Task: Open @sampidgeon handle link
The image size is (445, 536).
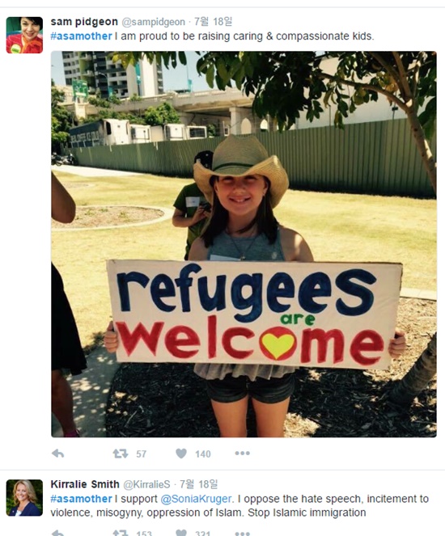Action: (153, 22)
